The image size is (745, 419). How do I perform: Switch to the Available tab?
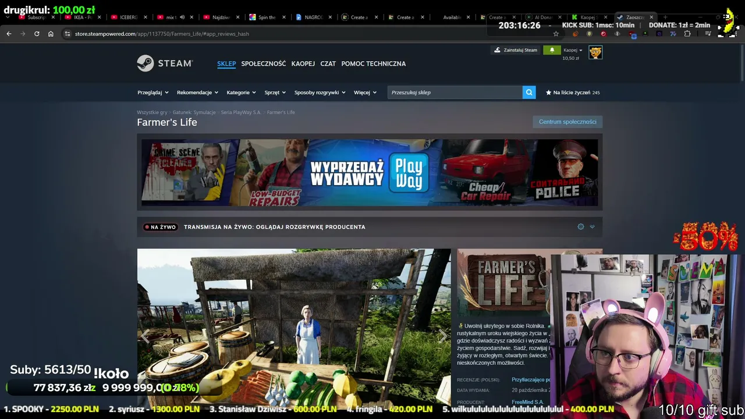click(452, 17)
